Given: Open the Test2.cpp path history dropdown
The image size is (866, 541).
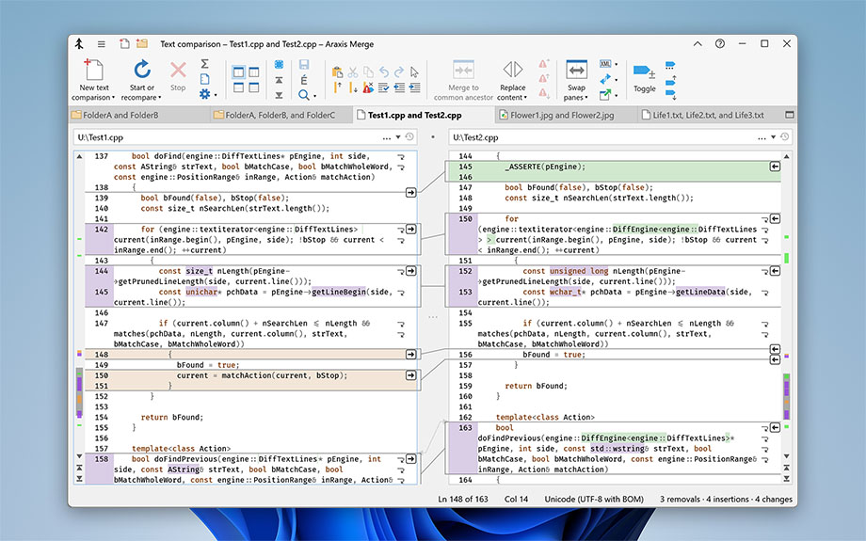Looking at the screenshot, I should [x=773, y=137].
